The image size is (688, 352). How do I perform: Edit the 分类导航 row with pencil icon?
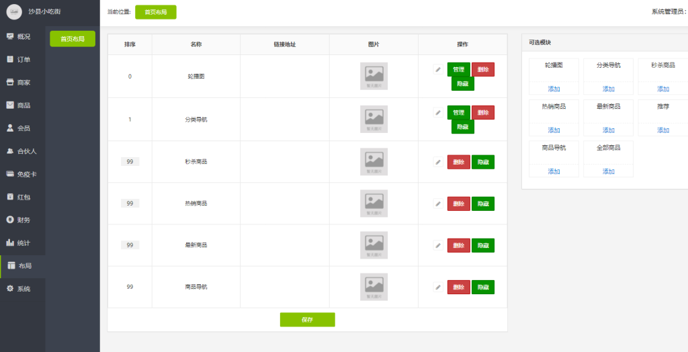coord(438,112)
